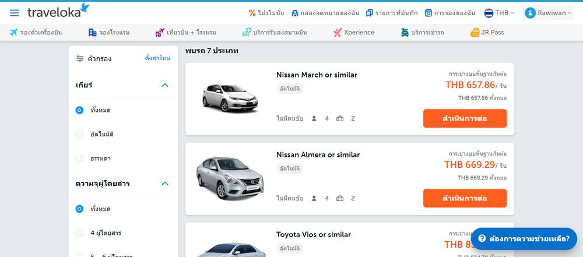Click ดำเนินการต่อ for Nissan Almera
This screenshot has height=257, width=583.
[x=465, y=198]
